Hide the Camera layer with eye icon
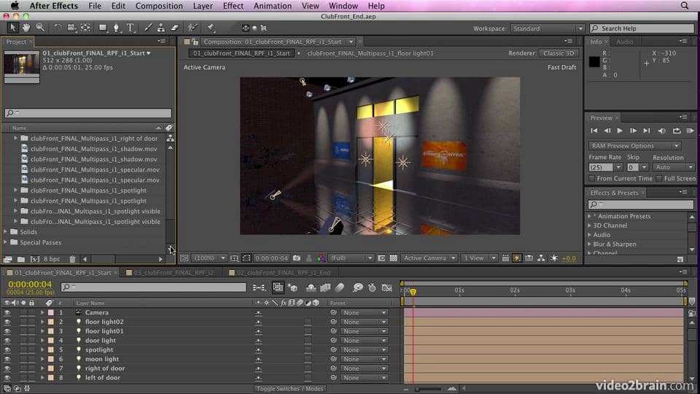 coord(7,313)
